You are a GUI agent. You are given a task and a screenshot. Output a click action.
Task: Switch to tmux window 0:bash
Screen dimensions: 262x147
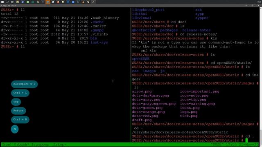pyautogui.click(x=21, y=145)
